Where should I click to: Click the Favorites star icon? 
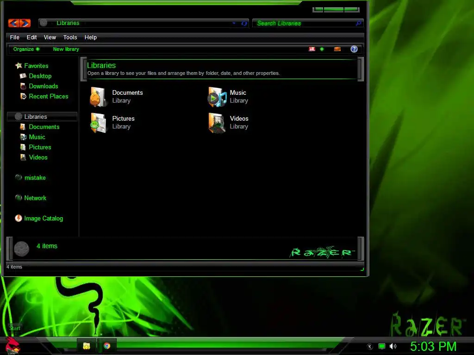click(19, 66)
